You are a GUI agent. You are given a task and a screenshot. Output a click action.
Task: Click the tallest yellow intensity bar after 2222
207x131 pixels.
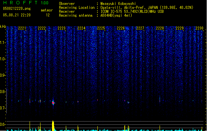[x=53, y=126]
